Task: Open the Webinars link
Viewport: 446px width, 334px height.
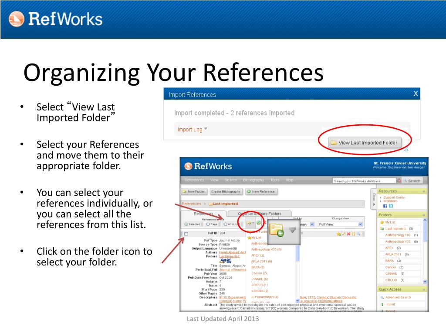Action: (390, 201)
